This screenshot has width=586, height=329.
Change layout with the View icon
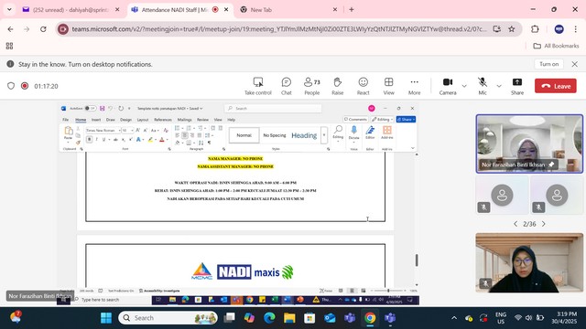pos(388,86)
